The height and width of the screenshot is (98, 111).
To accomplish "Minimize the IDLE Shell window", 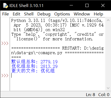I will pos(71,5).
